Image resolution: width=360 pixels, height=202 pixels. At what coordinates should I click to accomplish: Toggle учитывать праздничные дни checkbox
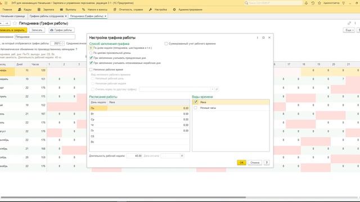coord(91,58)
